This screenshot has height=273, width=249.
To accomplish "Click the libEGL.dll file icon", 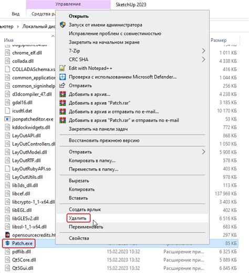I will click(x=7, y=210).
